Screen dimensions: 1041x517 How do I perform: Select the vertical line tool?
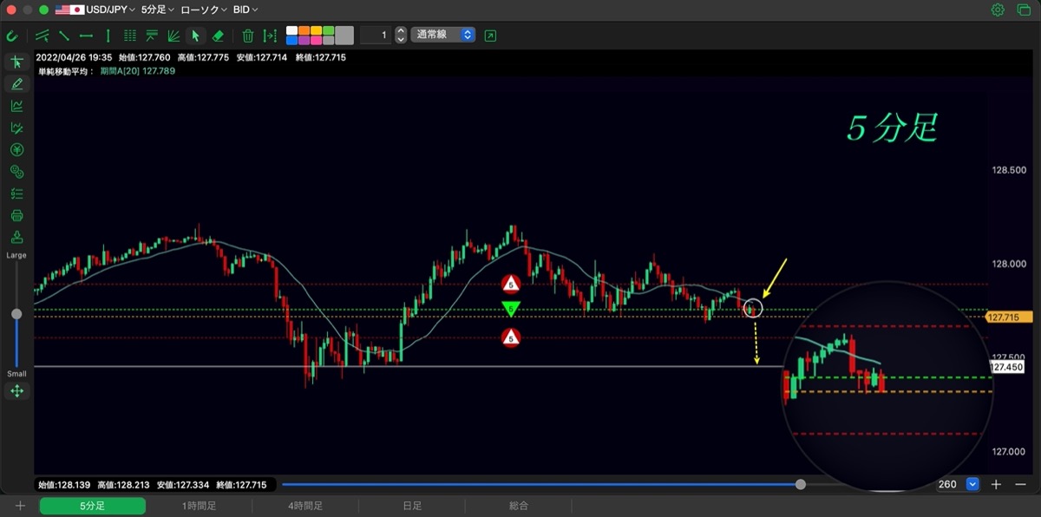coord(108,36)
